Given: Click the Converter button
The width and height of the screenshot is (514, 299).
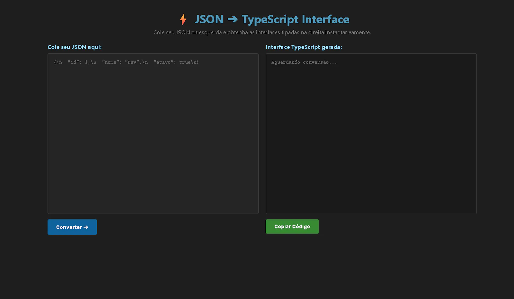Looking at the screenshot, I should click(x=72, y=227).
